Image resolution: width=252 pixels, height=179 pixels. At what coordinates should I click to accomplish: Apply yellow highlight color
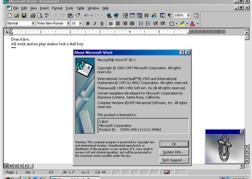pos(182,24)
